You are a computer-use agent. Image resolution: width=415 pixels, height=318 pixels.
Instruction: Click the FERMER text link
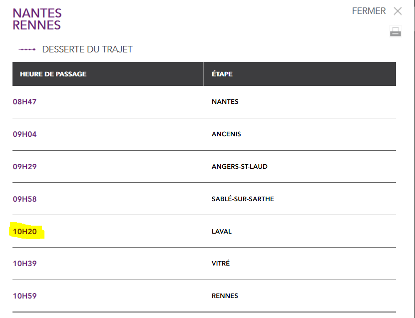tap(369, 11)
